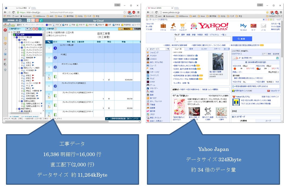Click the swap arrows icon in table header
Viewport: 286px width, 188px height.
point(49,42)
